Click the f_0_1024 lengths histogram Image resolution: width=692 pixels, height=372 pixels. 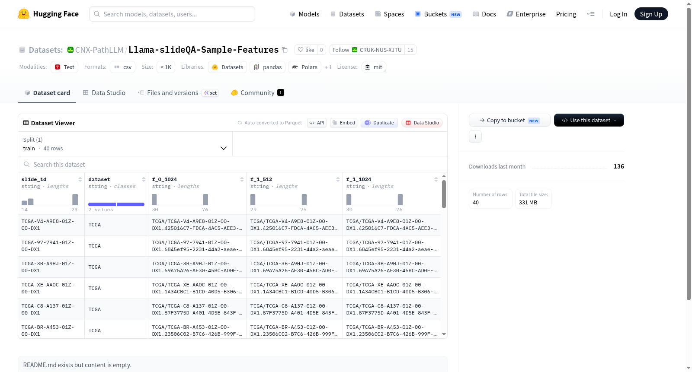coord(180,200)
